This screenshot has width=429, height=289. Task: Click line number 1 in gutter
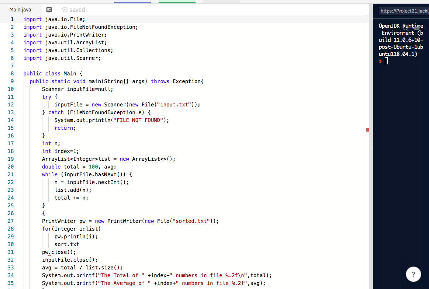point(12,20)
